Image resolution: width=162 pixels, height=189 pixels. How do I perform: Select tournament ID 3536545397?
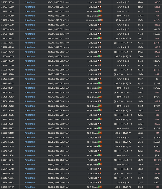tap(7, 128)
